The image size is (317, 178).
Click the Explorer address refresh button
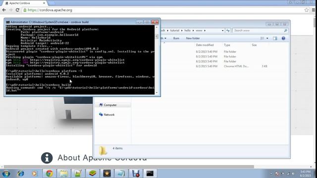point(228,31)
